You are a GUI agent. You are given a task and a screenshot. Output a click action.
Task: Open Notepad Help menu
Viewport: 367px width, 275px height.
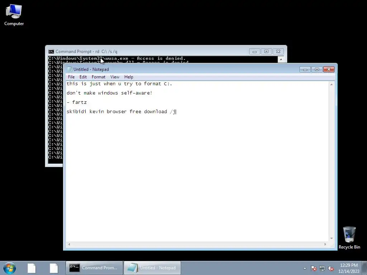129,77
